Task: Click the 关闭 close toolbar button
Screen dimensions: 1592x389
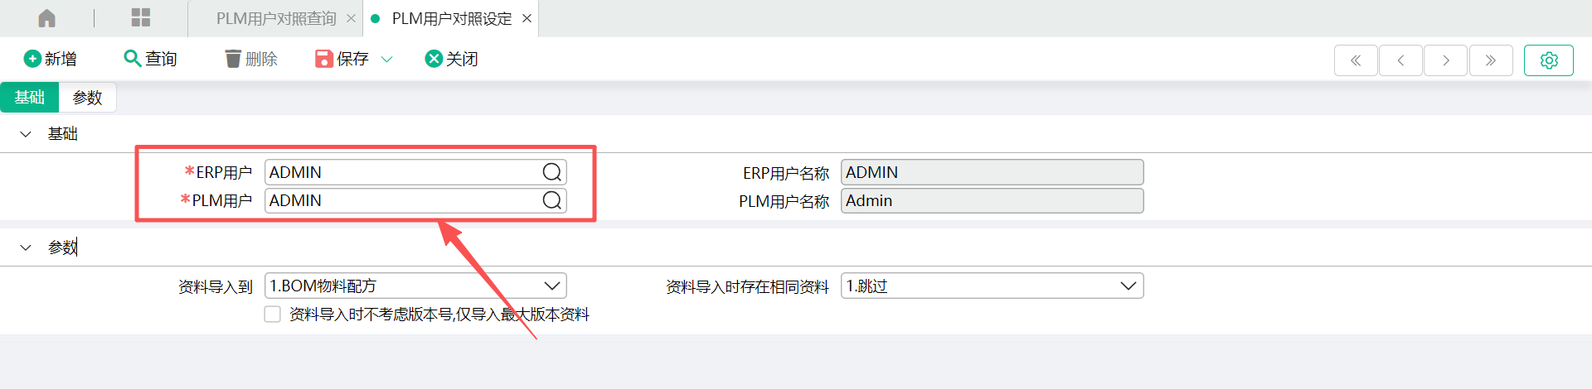Action: [451, 59]
